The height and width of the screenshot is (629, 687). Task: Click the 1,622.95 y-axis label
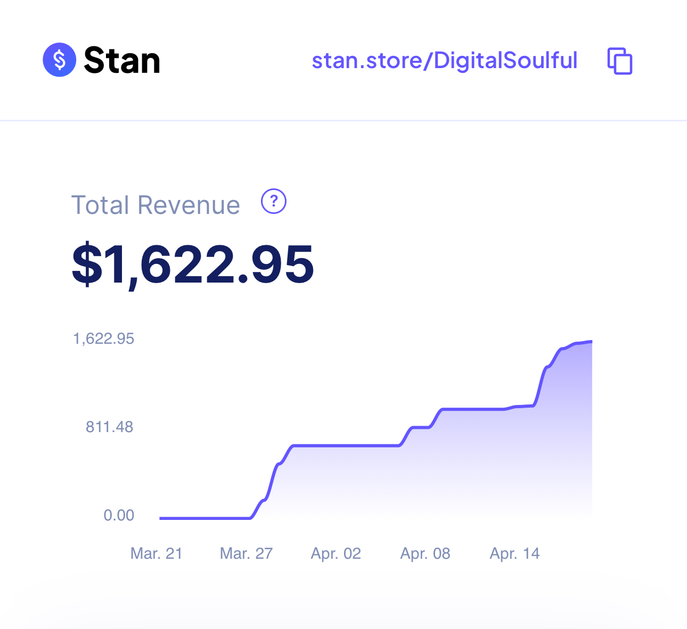click(x=104, y=339)
